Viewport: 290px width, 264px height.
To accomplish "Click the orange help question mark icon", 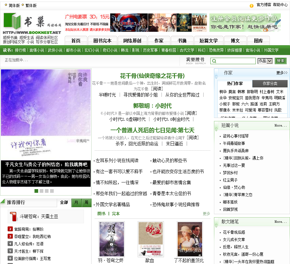I will click(x=251, y=6).
